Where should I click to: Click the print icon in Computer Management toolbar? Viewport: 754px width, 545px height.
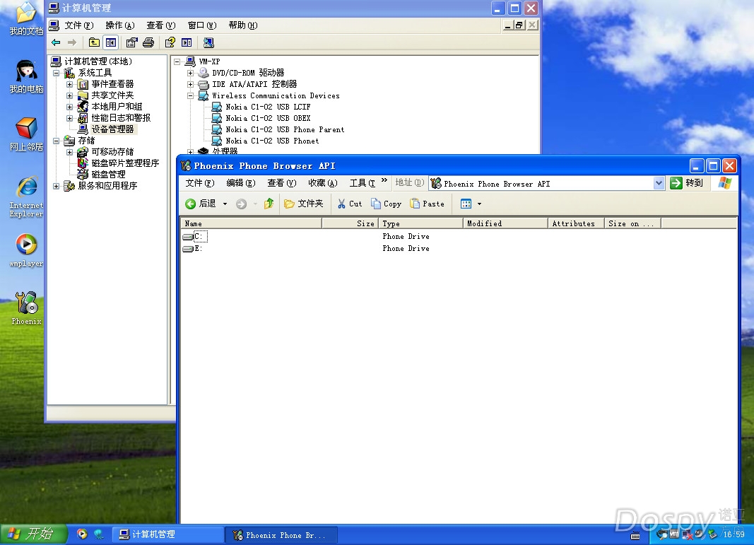click(x=148, y=43)
